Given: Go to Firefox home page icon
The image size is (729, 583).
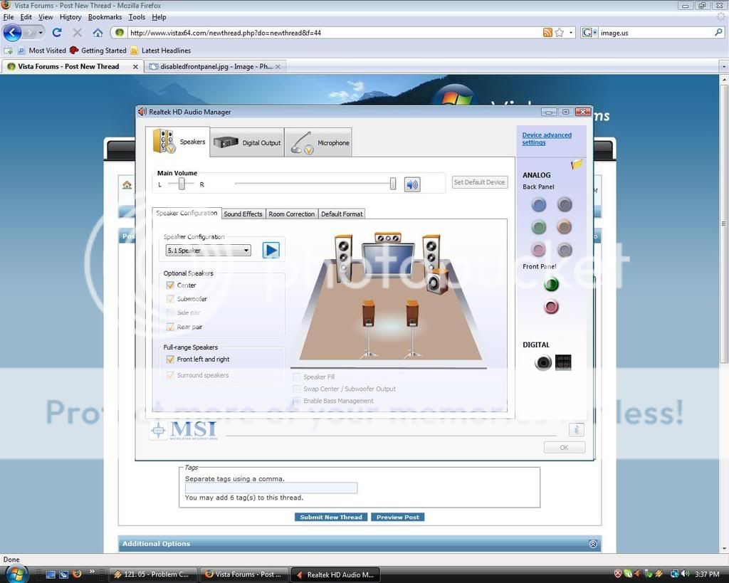Looking at the screenshot, I should tap(98, 33).
